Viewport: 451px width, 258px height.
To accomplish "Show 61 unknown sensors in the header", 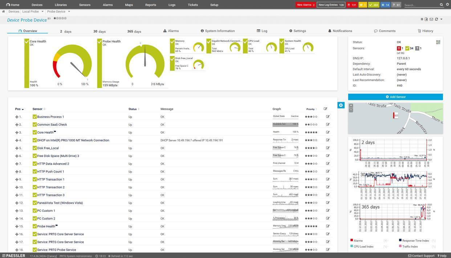I will 396,5.
